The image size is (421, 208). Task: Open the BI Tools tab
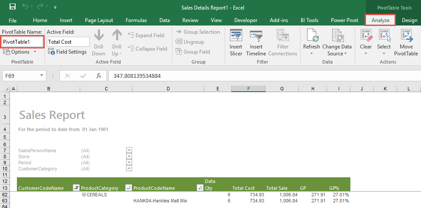pos(309,20)
